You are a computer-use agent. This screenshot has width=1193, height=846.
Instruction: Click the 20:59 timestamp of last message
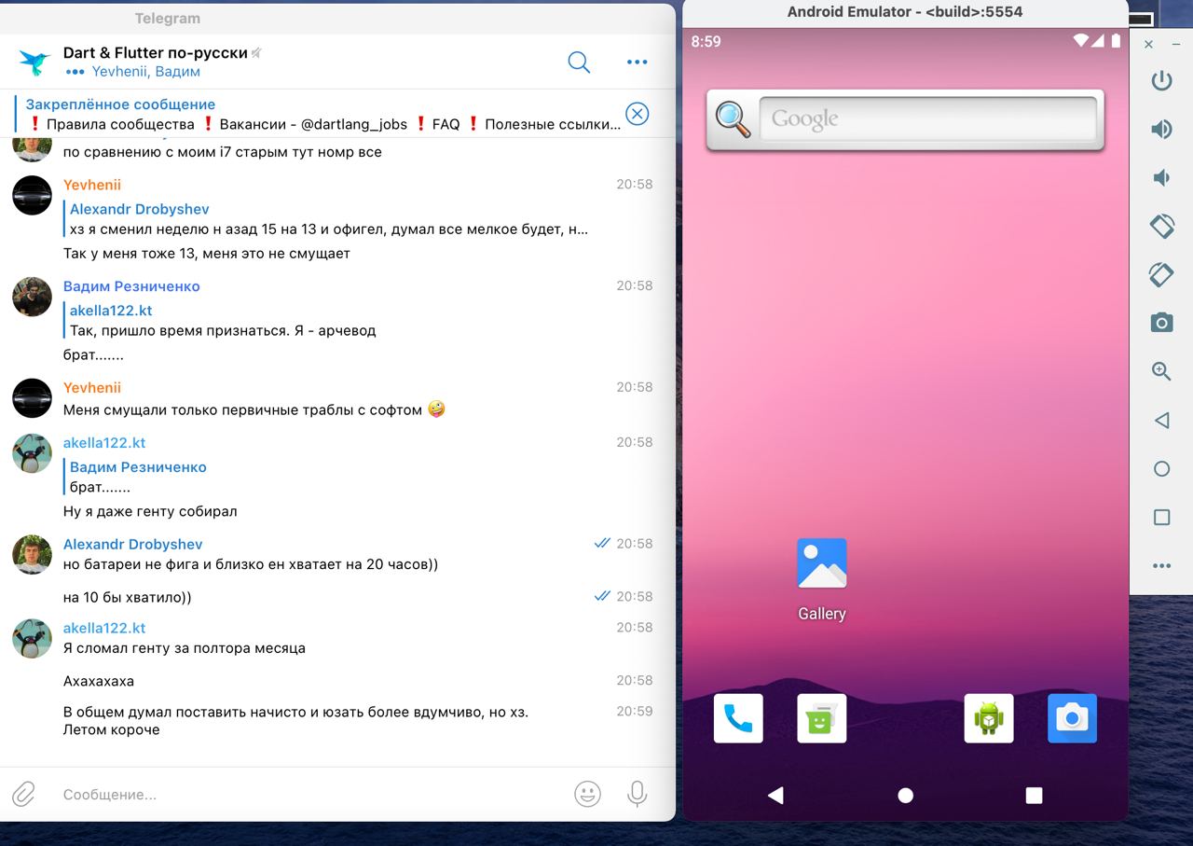[635, 711]
